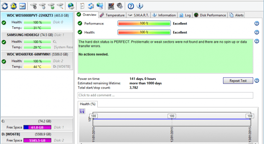Screen dimensions: 264x144
Task: Save the health graph using floppy icon
Action: pos(82,112)
